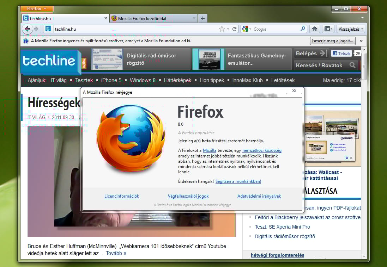Open the techline logo homepage

pos(51,62)
